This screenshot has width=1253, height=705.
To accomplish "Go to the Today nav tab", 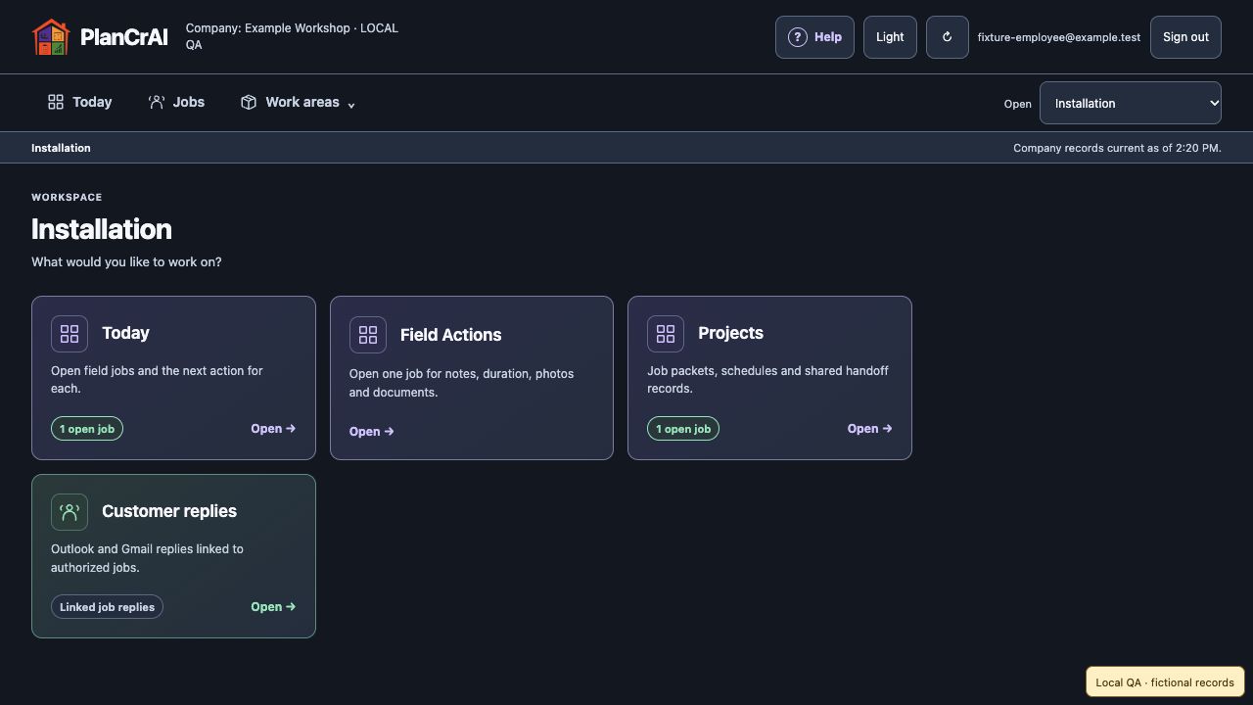I will click(80, 102).
